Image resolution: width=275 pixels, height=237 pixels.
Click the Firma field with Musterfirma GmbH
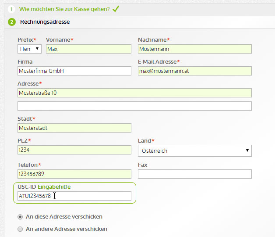point(74,71)
